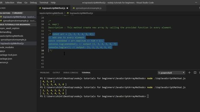This screenshot has width=200, height=112.
Task: Click the '[ 2, 3, 4, 5, 6, 7 ]' terminal output
Action: (53, 91)
